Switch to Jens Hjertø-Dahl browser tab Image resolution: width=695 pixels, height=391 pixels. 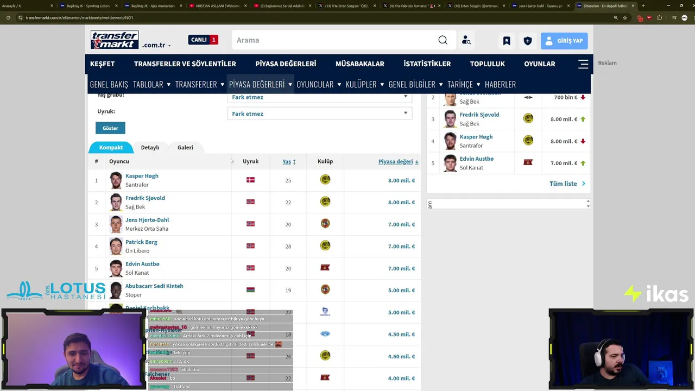click(x=539, y=6)
